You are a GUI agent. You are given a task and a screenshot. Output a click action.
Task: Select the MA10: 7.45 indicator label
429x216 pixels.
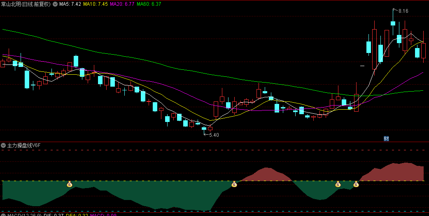[95, 4]
